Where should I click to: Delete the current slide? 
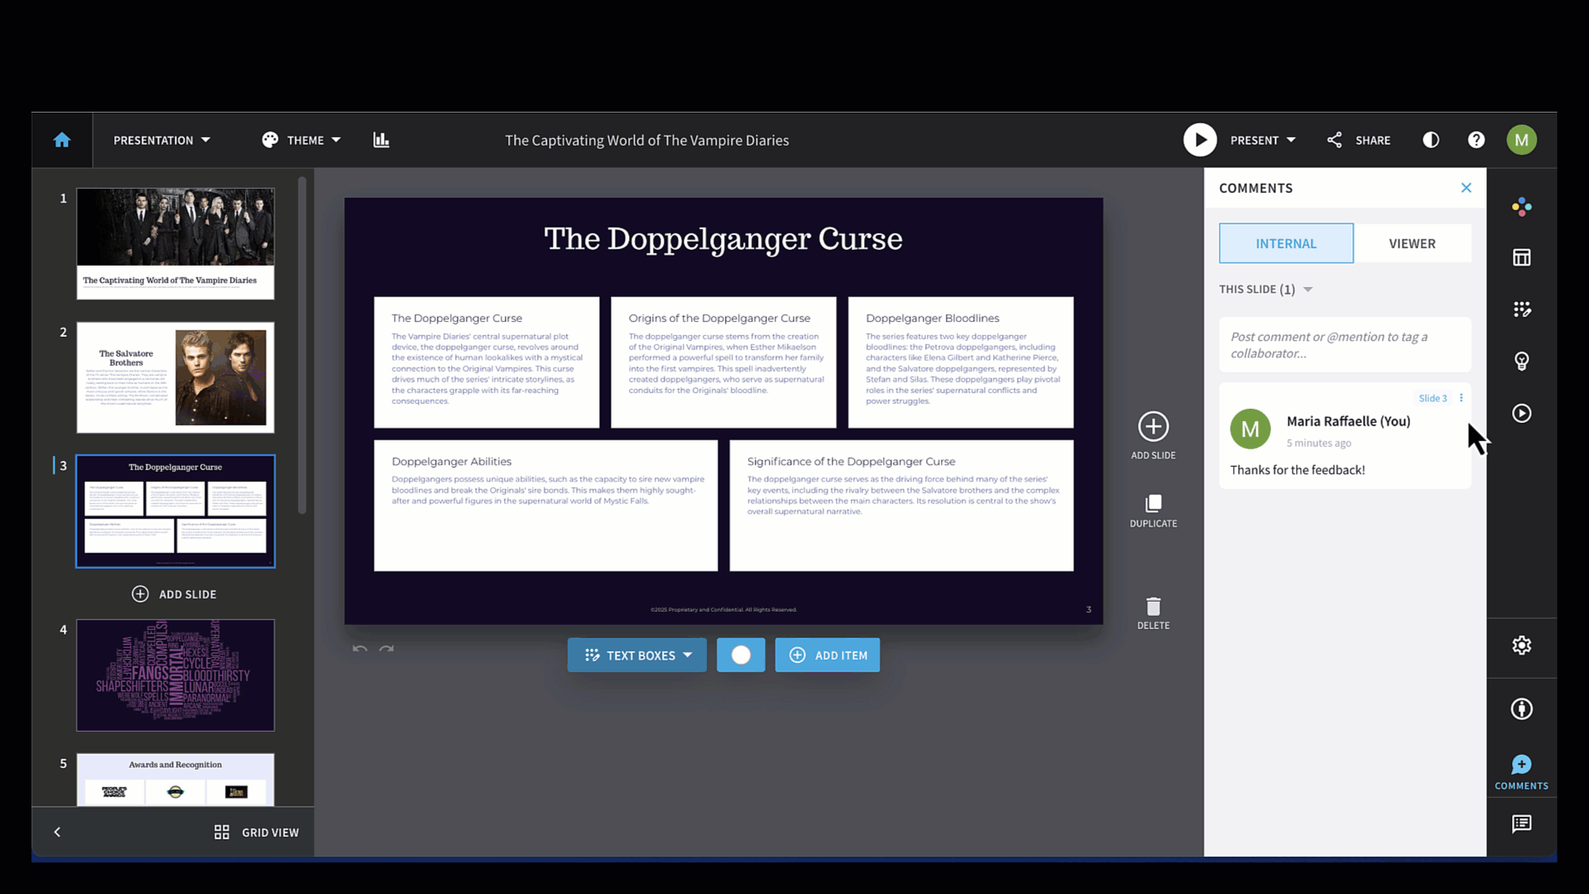(1154, 613)
